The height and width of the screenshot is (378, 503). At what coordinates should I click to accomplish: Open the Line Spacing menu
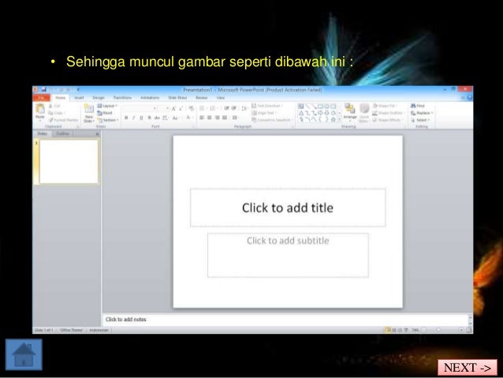[244, 109]
